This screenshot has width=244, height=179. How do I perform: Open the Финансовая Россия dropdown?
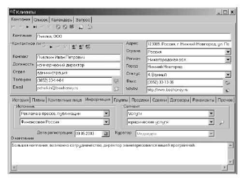coord(106,122)
